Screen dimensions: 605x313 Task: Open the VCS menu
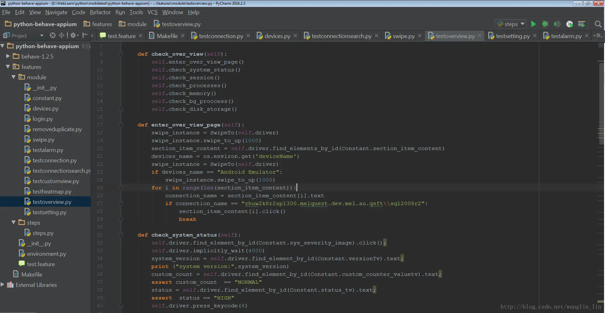pos(153,12)
